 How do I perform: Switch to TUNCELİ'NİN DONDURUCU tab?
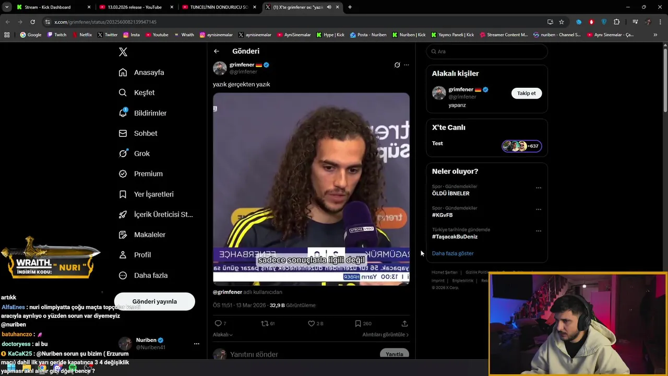[x=218, y=7]
